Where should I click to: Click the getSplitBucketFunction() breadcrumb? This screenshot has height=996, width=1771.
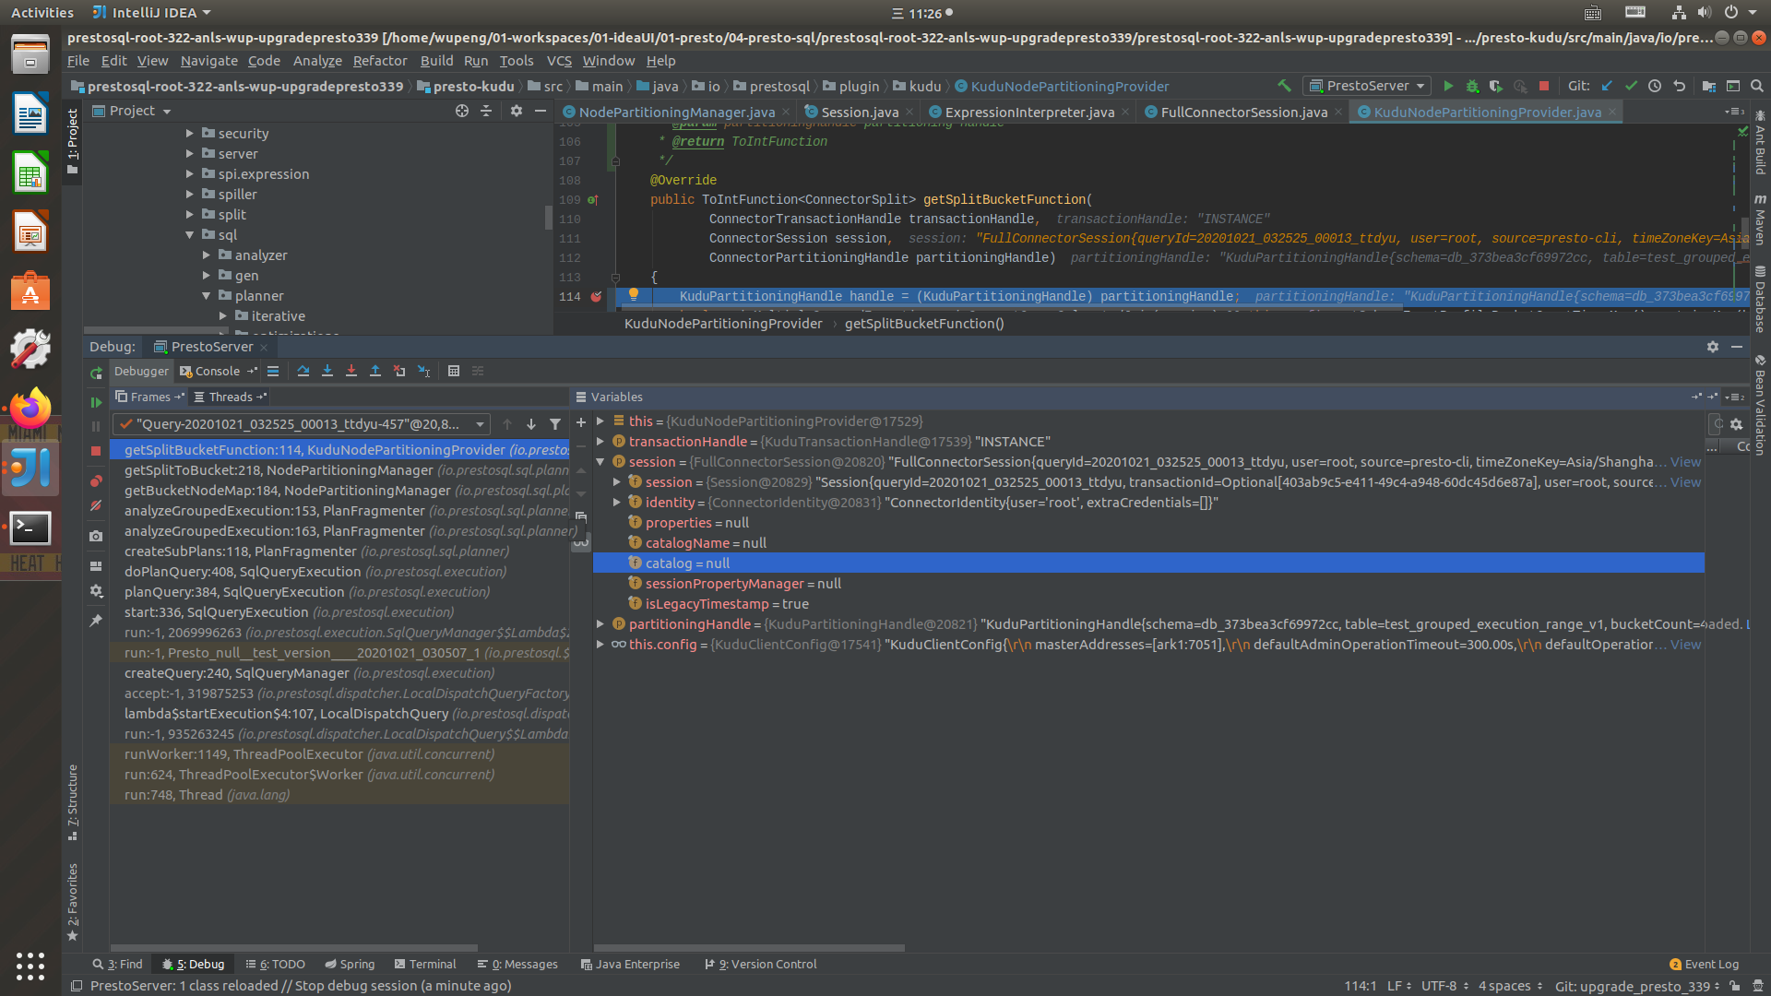[x=923, y=324]
